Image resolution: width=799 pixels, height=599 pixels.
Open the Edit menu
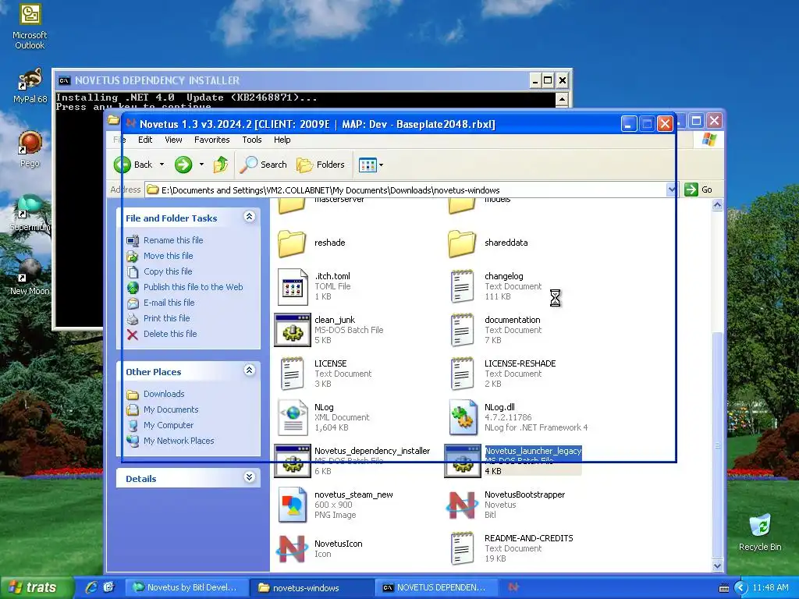point(145,140)
